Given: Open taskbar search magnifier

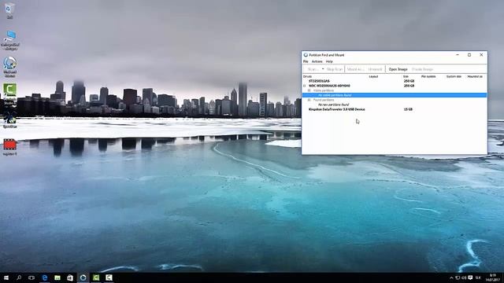Looking at the screenshot, I should pyautogui.click(x=19, y=277).
